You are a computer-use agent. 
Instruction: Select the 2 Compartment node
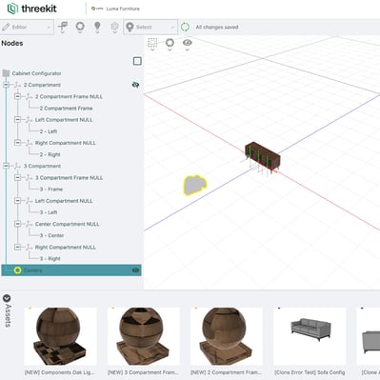coord(42,85)
